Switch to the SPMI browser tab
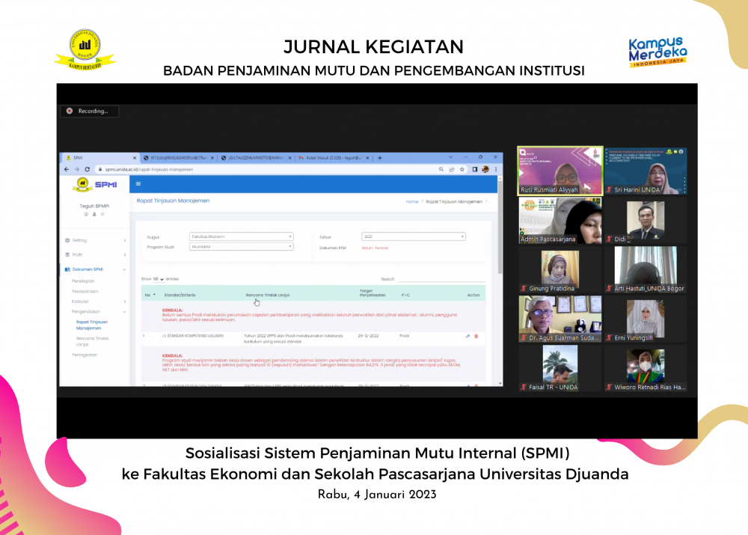The height and width of the screenshot is (535, 748). (100, 158)
